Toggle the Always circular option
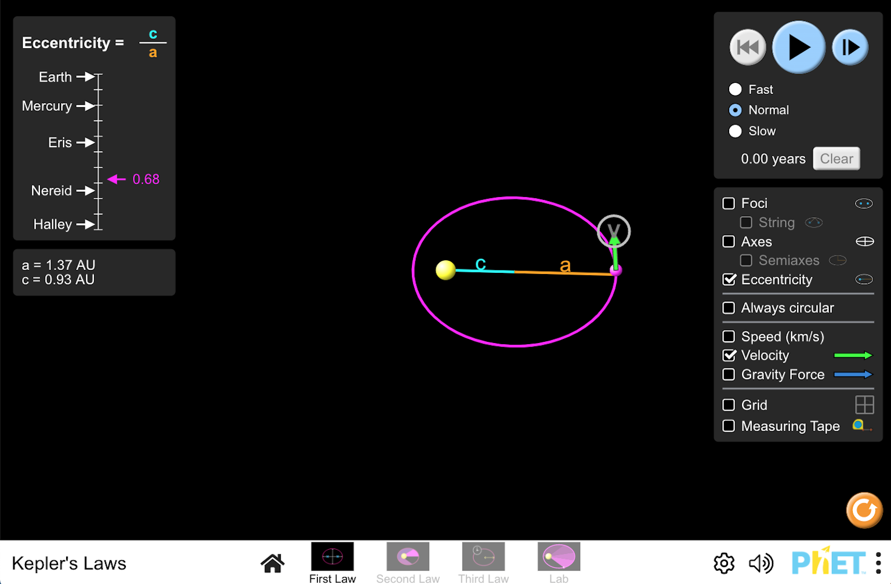 tap(729, 308)
